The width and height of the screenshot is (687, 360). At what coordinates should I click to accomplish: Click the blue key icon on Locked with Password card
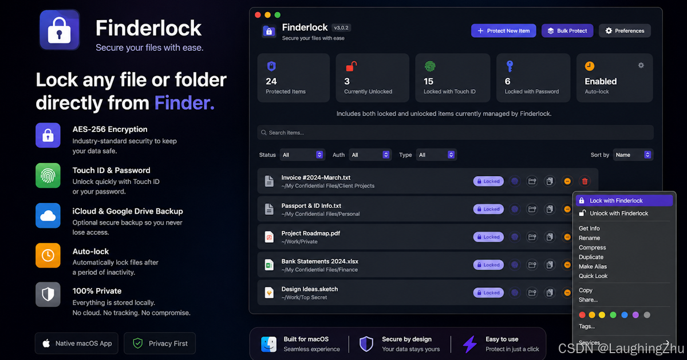[510, 66]
